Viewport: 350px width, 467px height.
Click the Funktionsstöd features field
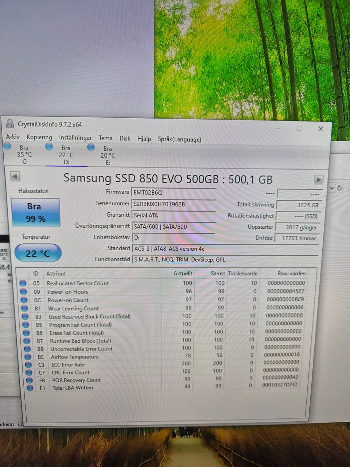click(225, 260)
